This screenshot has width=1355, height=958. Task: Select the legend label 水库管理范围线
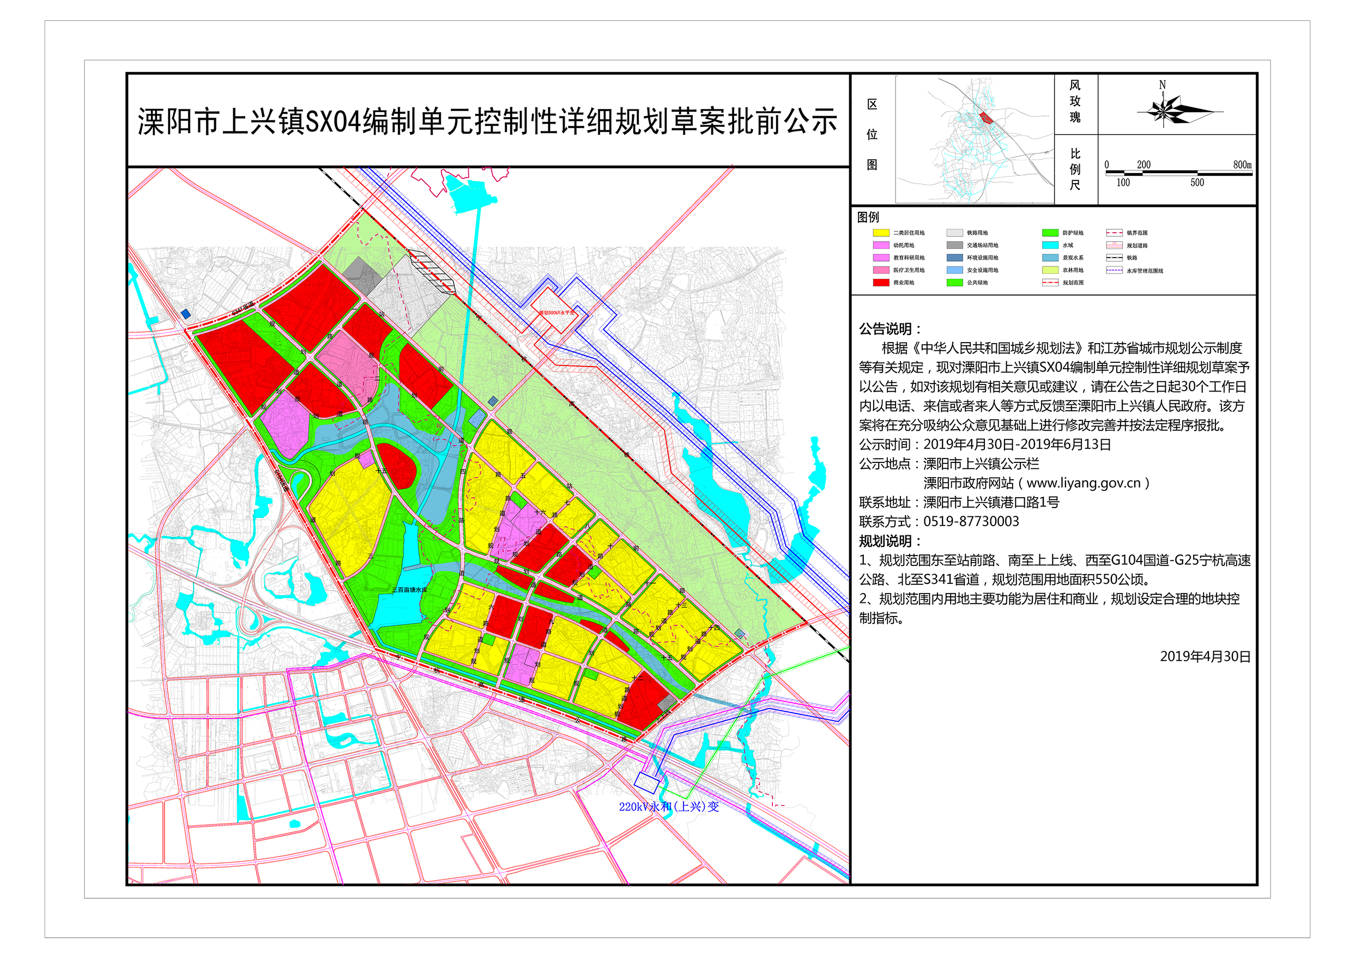(1145, 271)
